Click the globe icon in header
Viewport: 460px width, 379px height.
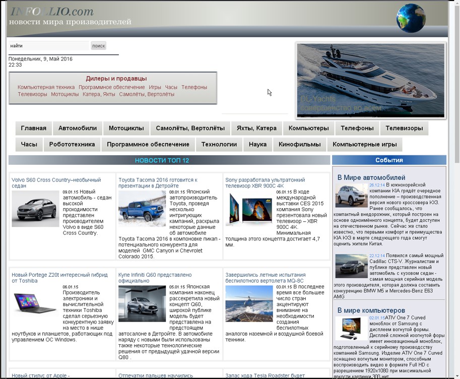click(x=411, y=18)
